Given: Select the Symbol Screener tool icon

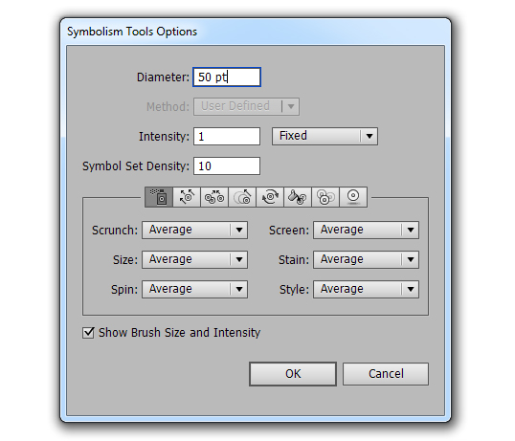Looking at the screenshot, I should coord(325,197).
